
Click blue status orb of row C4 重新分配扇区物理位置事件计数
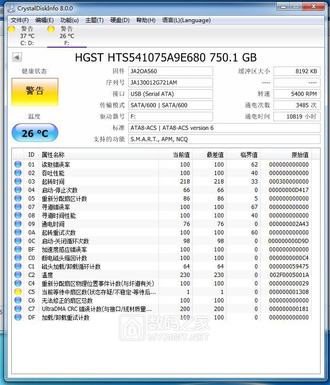18,283
